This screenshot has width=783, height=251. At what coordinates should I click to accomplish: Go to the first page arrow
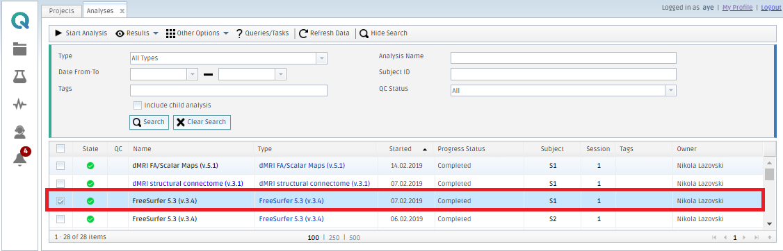point(714,238)
